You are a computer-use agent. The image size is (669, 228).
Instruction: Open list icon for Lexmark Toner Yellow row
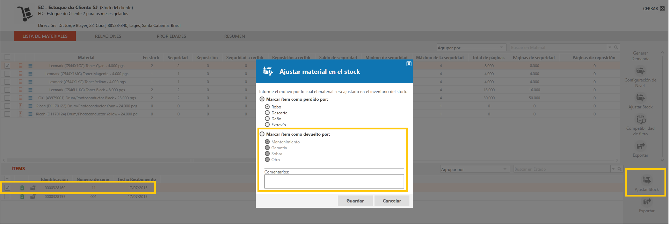coord(30,82)
